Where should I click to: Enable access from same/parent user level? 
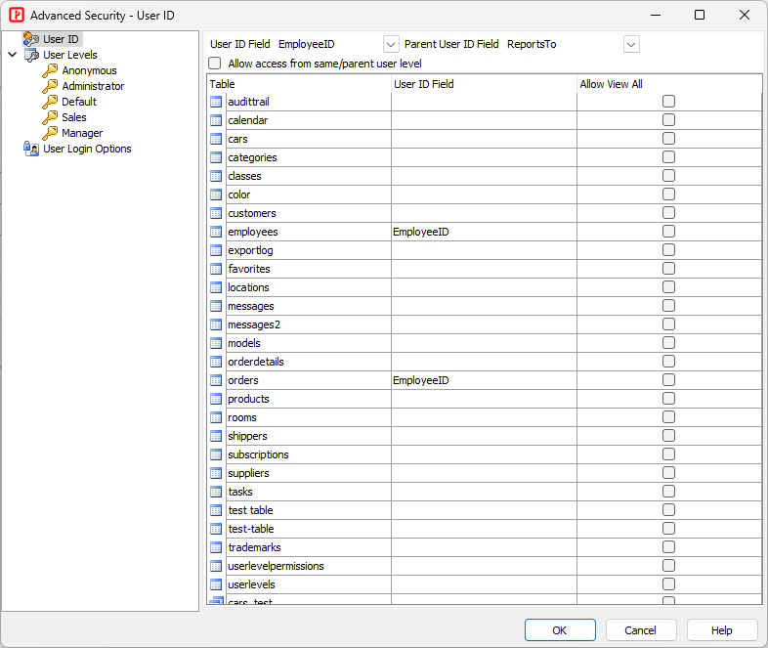(215, 63)
